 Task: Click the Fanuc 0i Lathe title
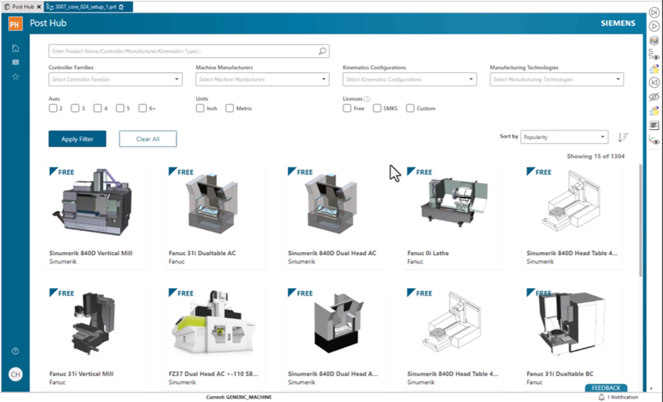tap(428, 253)
